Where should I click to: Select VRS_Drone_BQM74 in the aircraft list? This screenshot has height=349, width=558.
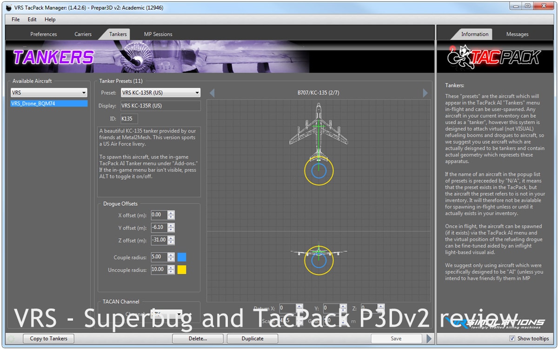click(x=49, y=103)
